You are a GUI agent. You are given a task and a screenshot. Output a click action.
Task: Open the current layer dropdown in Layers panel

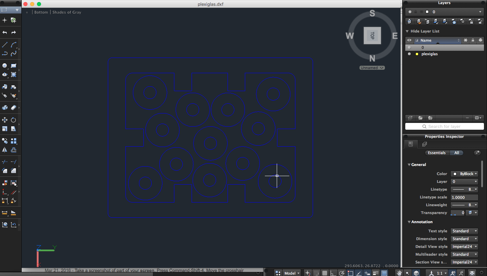[445, 12]
